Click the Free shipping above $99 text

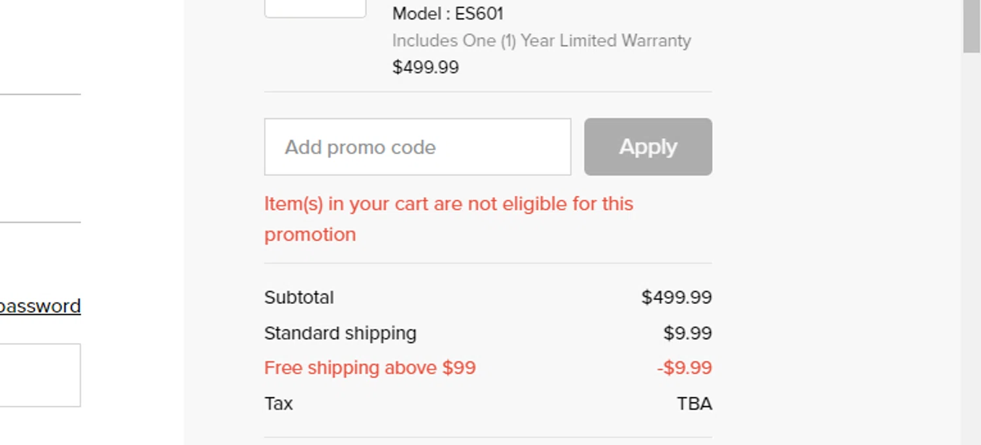(370, 368)
